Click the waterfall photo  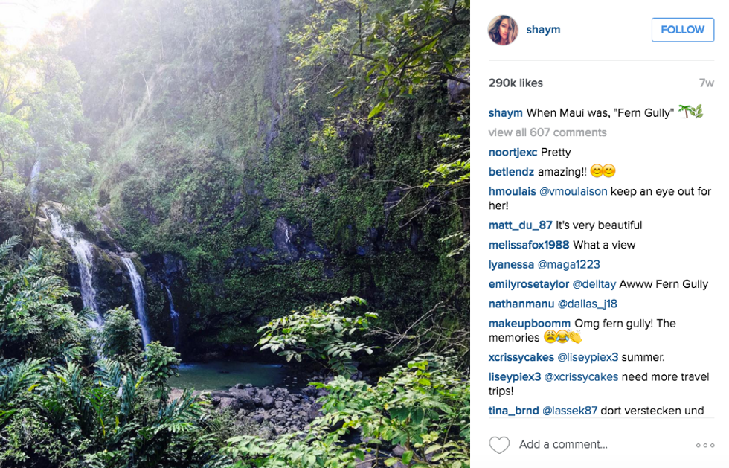[x=235, y=234]
